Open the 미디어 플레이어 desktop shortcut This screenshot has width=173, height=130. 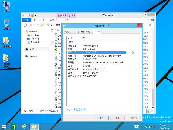pyautogui.click(x=6, y=61)
